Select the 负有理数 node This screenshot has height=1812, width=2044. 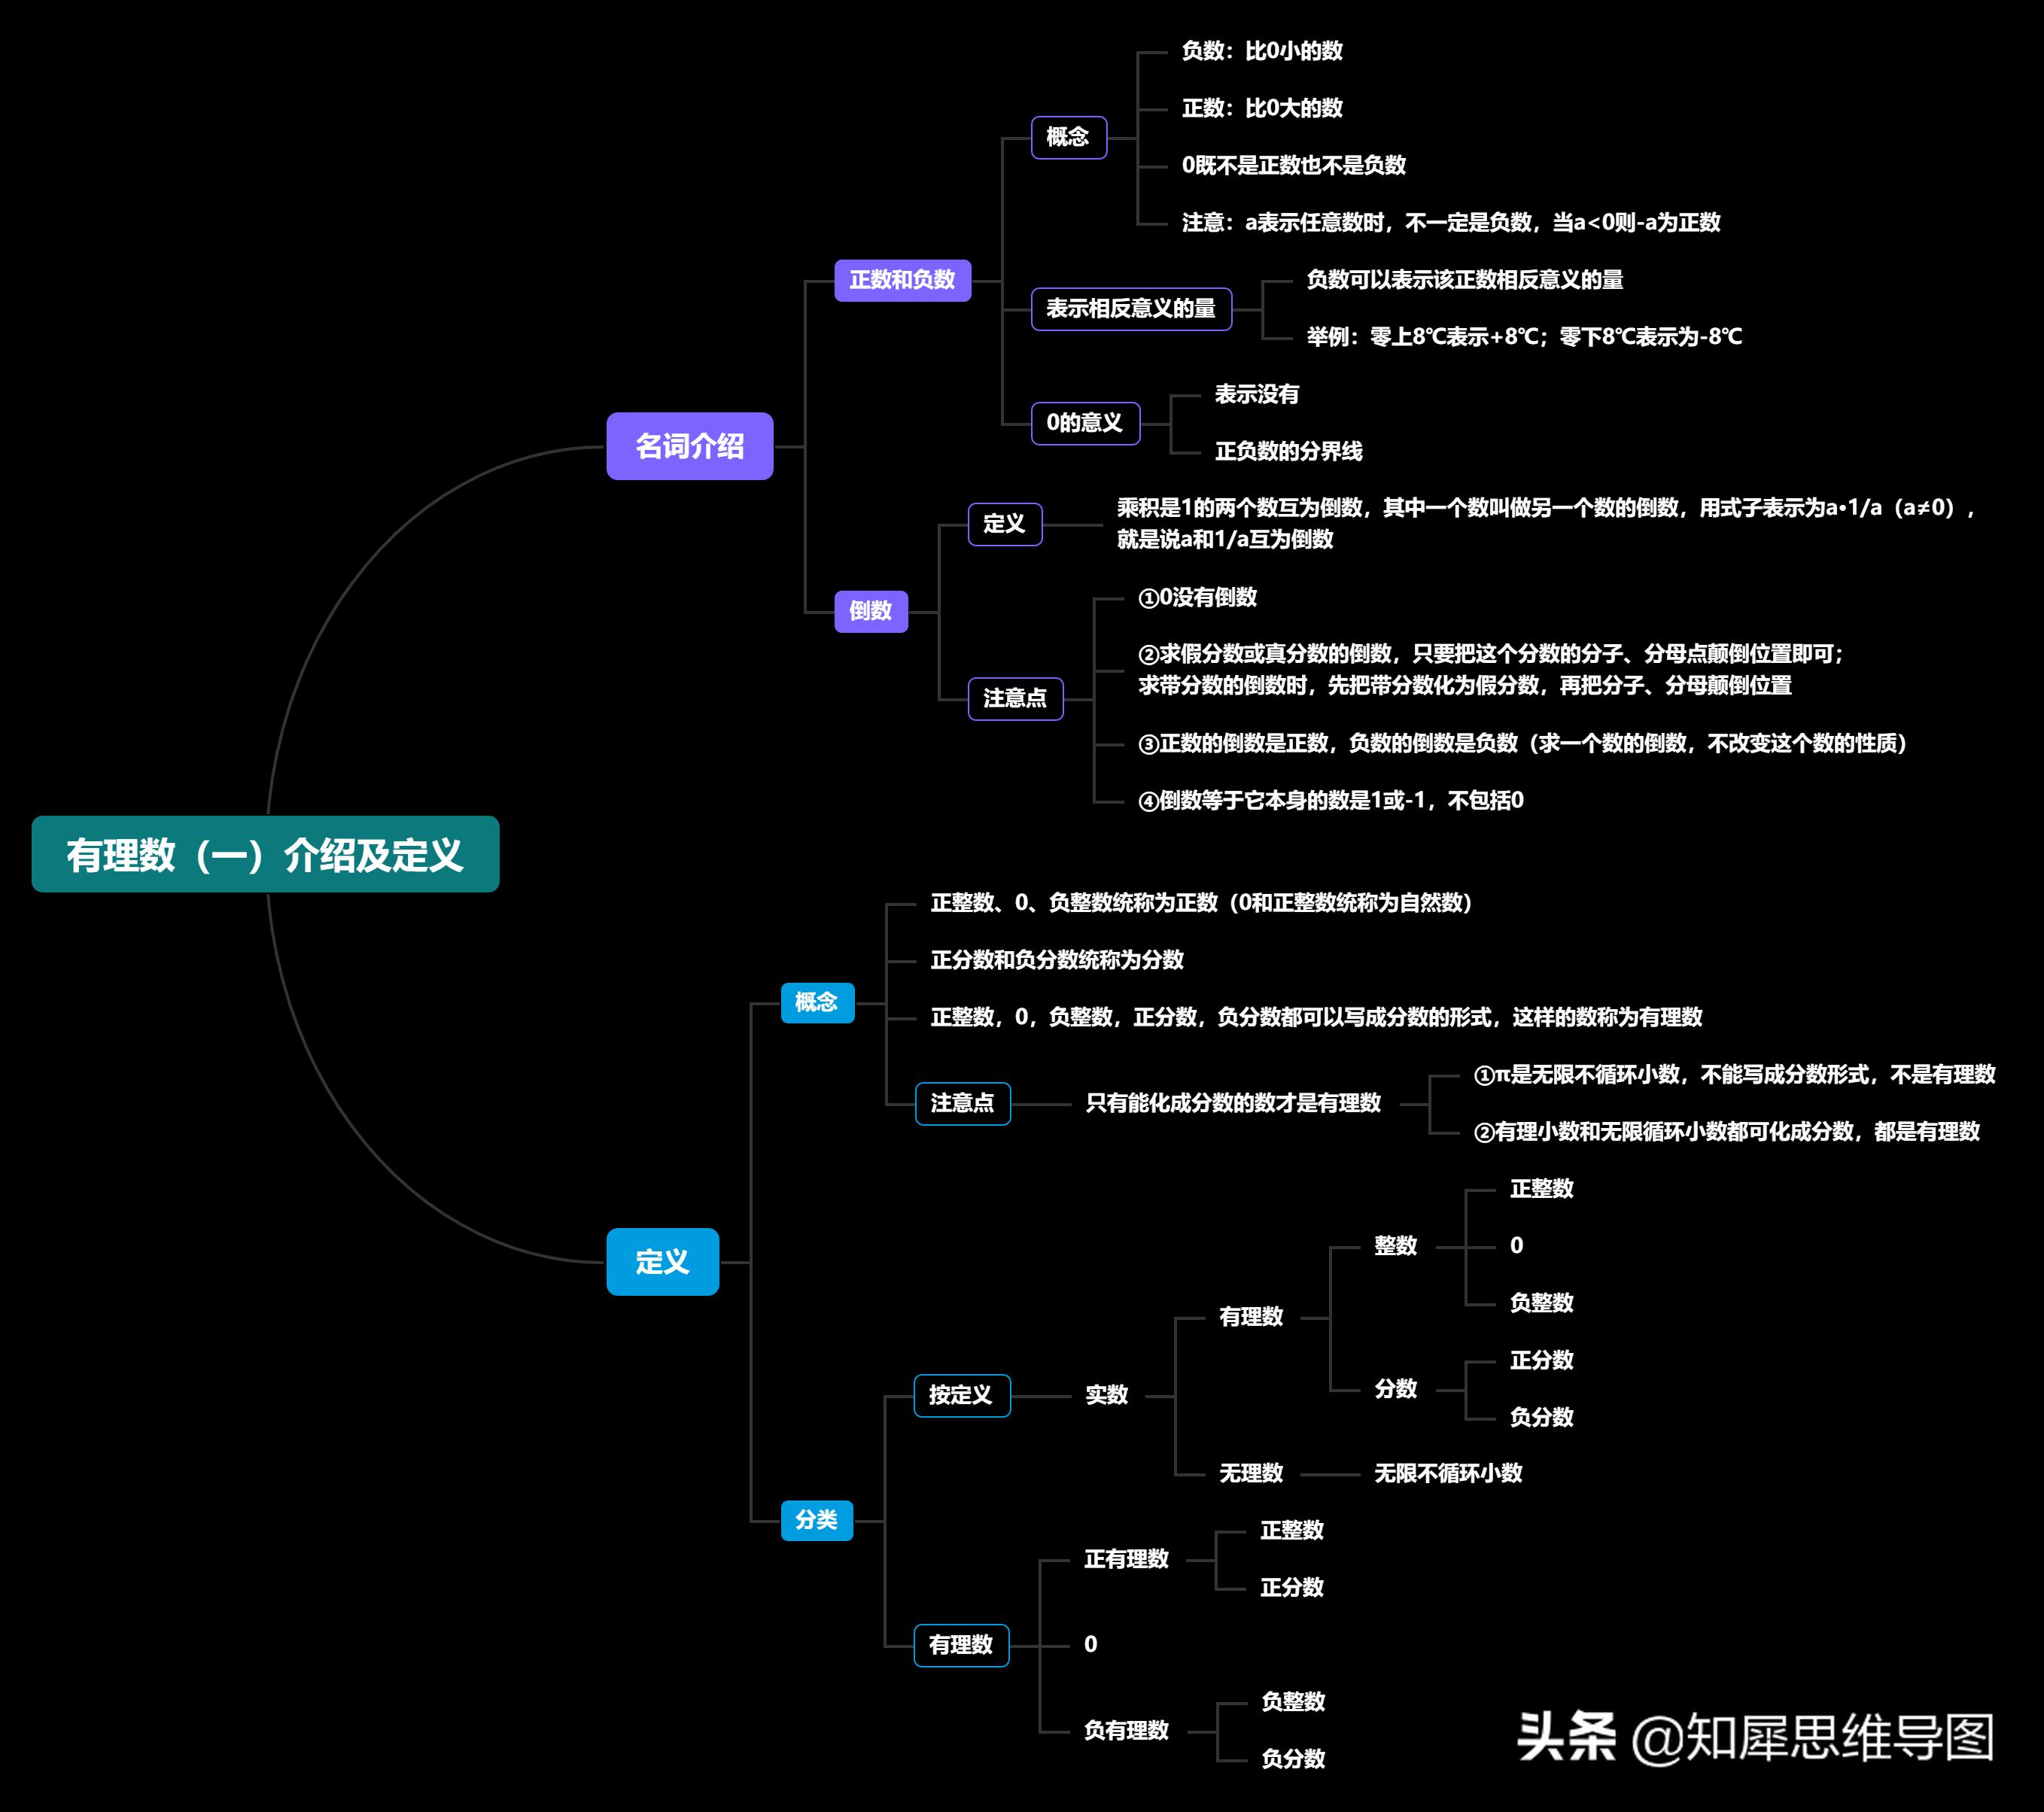coord(1126,1730)
